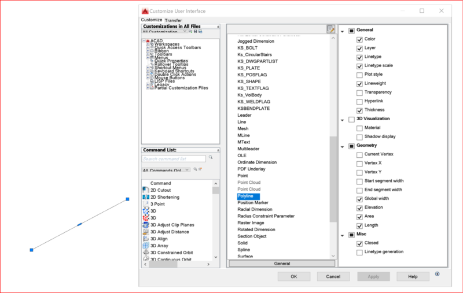Select the polyline's midpoint grip in drawing
Screen dimensions: 463x293
click(79, 225)
